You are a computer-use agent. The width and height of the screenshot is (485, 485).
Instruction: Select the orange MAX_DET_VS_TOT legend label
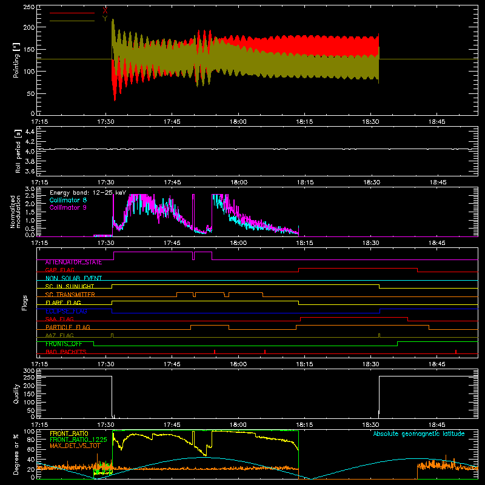pyautogui.click(x=75, y=446)
